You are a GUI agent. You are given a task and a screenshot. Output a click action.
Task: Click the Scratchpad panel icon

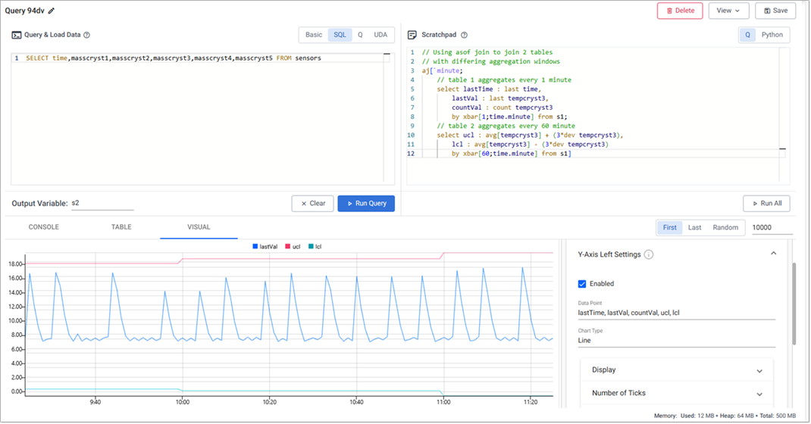[412, 35]
